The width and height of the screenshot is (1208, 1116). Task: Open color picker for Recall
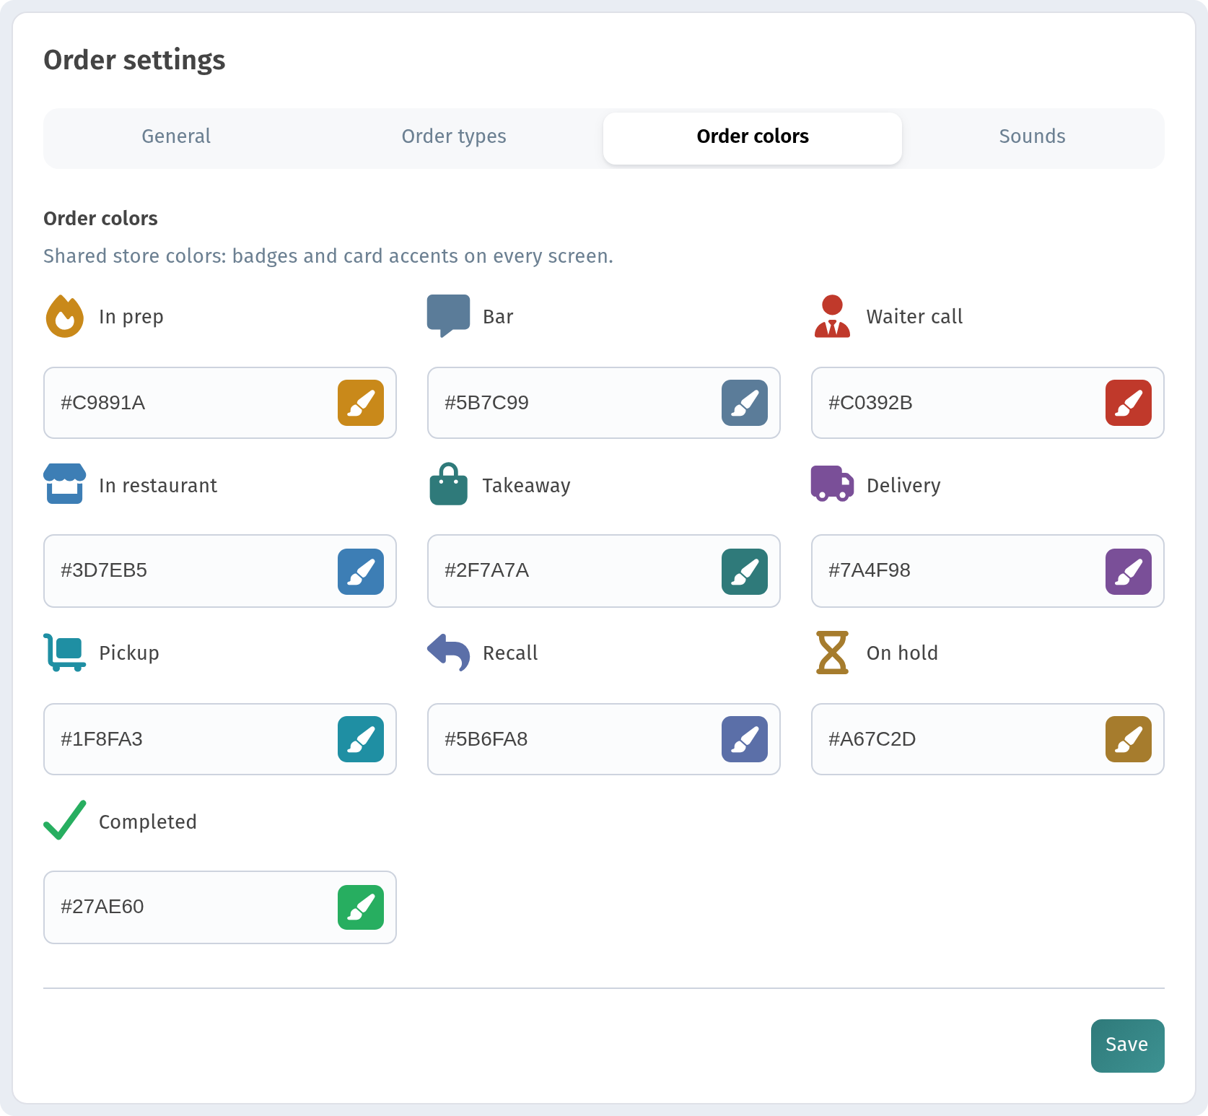[745, 739]
